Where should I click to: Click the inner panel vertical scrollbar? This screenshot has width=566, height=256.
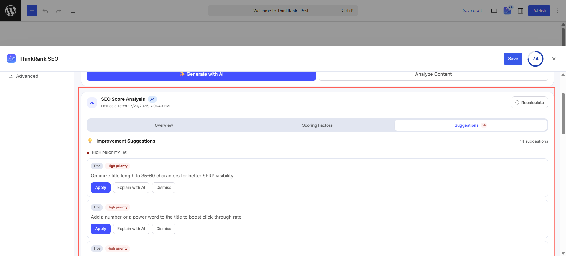point(563,114)
